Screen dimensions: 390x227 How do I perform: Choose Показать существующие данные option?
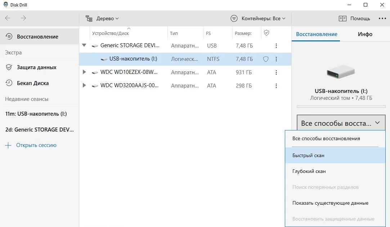[x=335, y=203]
